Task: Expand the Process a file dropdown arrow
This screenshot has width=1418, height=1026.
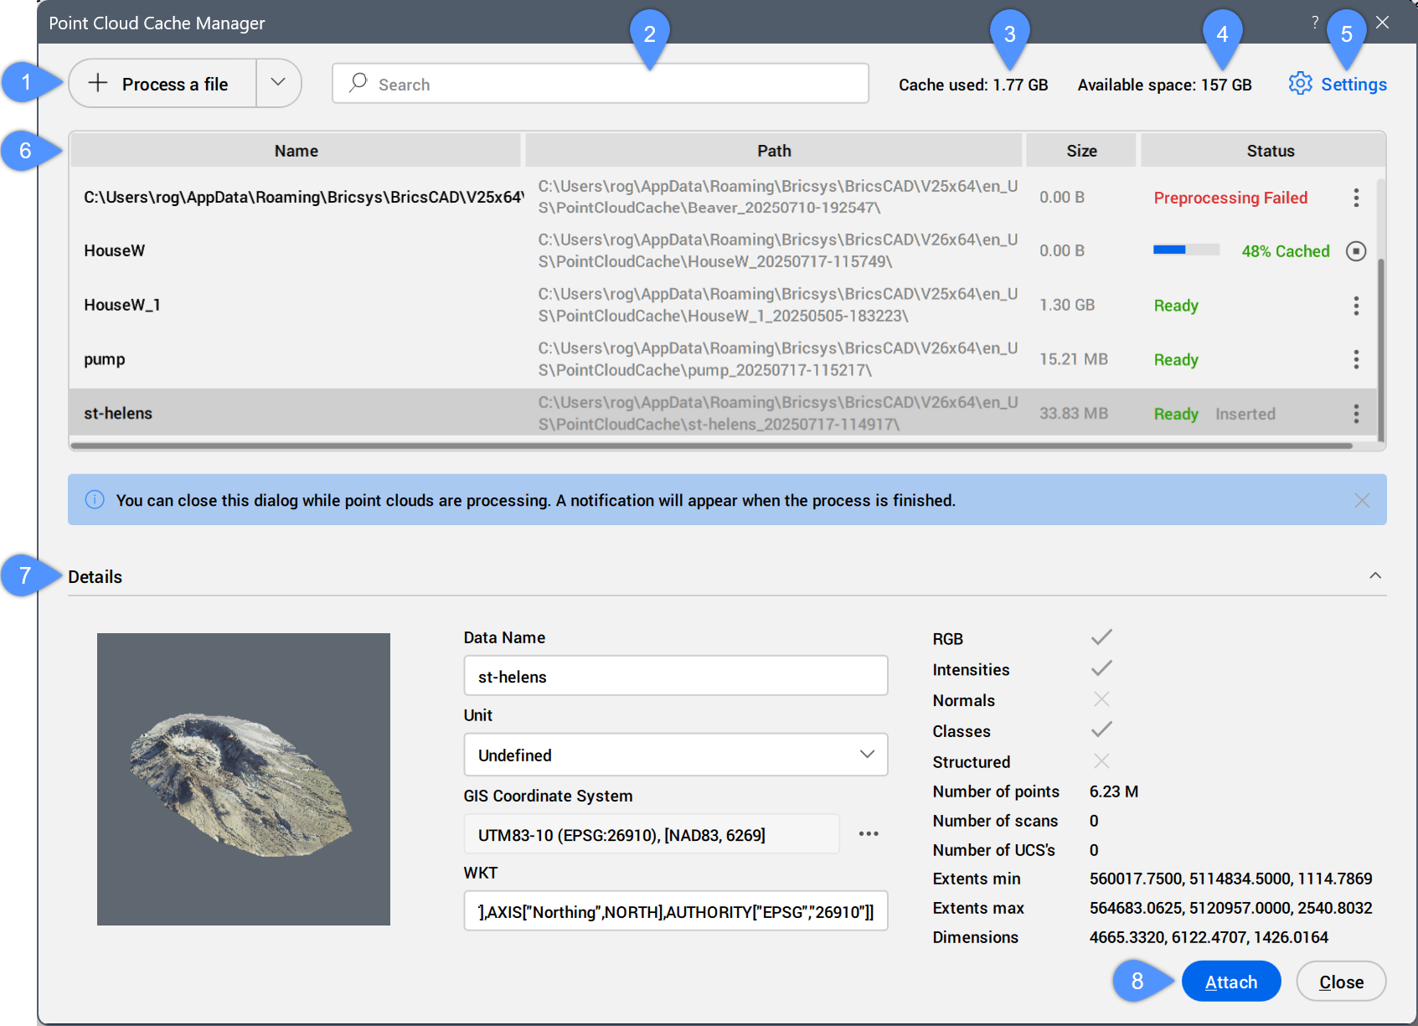Action: [278, 83]
